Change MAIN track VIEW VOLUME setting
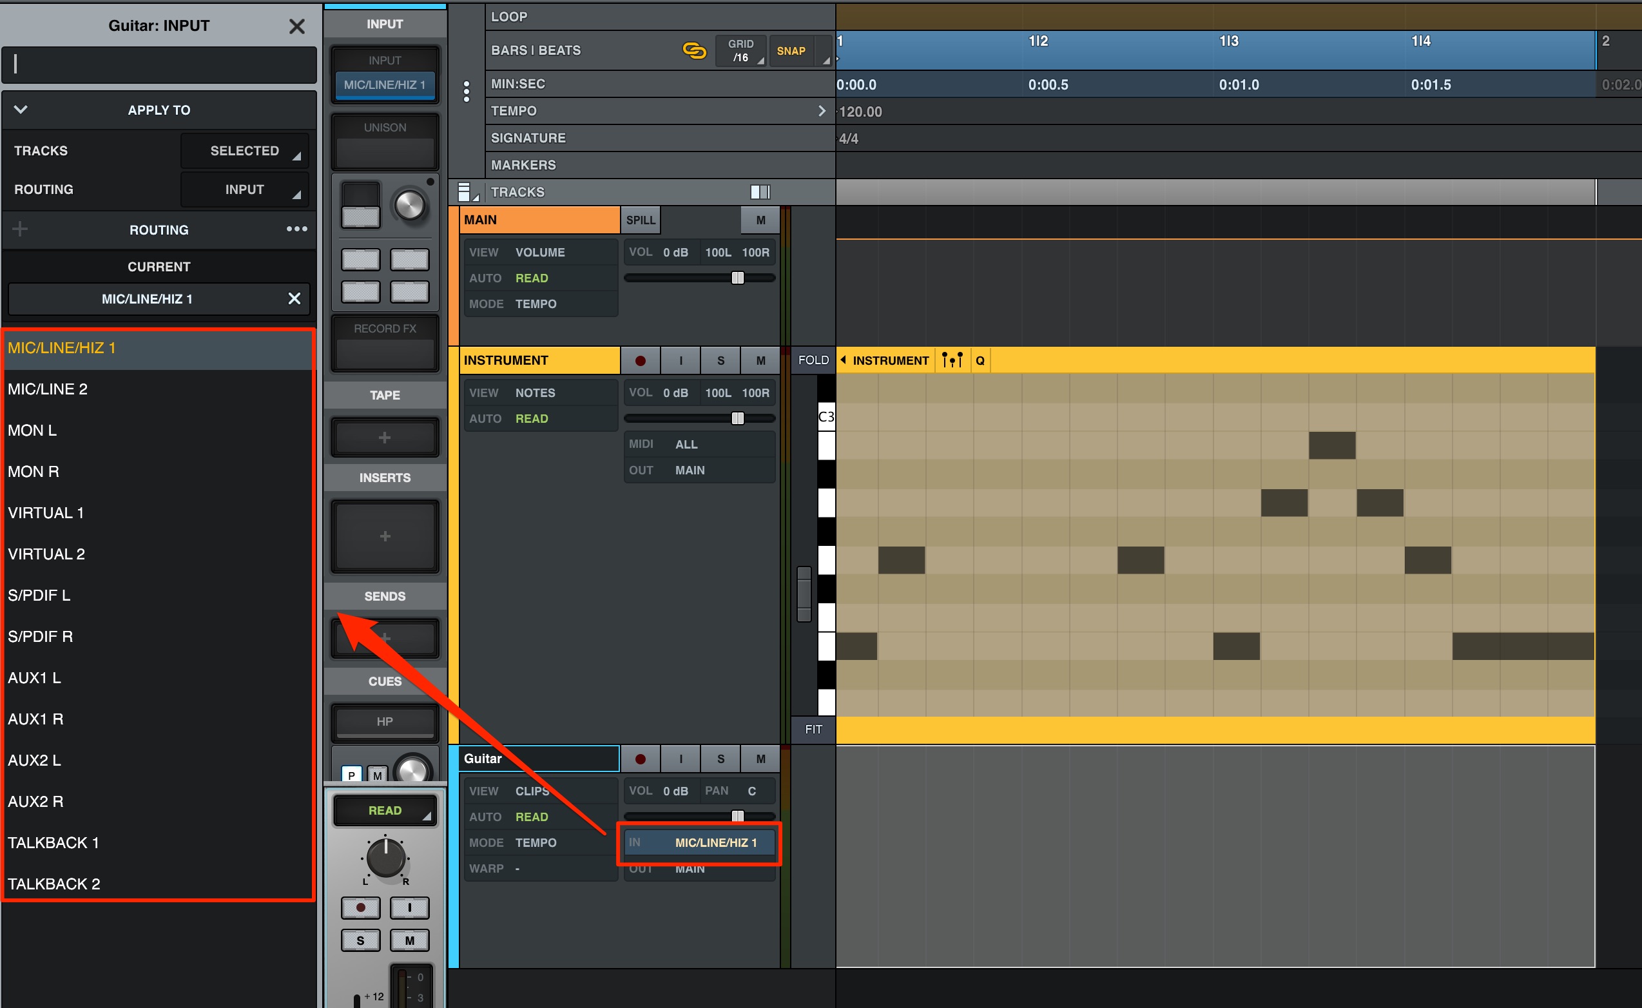Image resolution: width=1642 pixels, height=1008 pixels. (x=541, y=253)
